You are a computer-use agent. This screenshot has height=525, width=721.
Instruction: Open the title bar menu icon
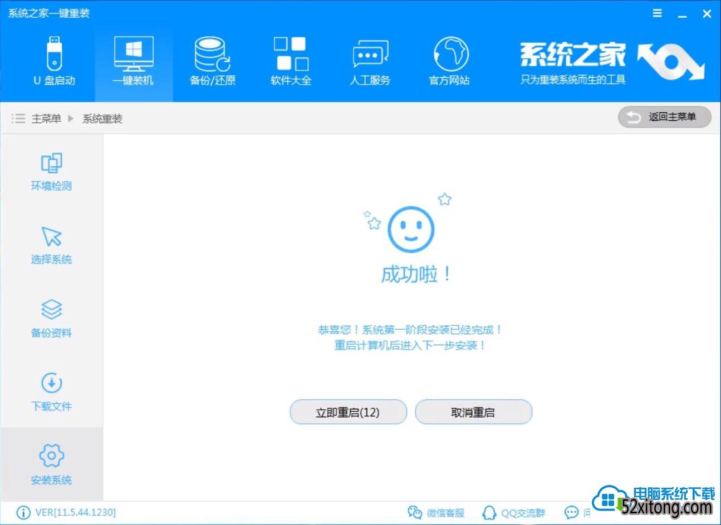[658, 13]
